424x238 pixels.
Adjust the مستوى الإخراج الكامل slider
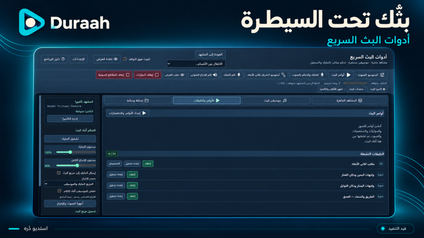click(76, 165)
